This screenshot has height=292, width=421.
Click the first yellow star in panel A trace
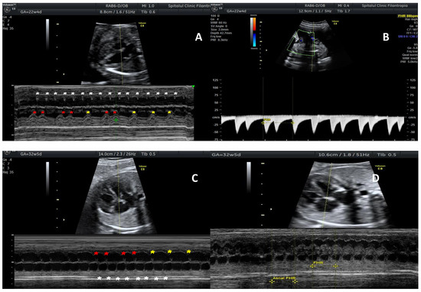tap(88, 112)
